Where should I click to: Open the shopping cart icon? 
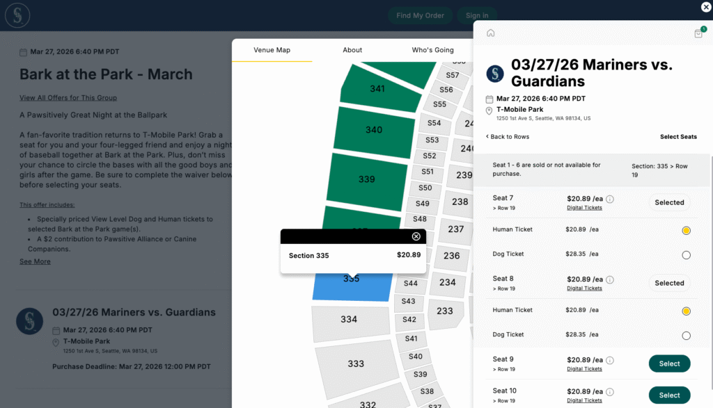coord(698,33)
